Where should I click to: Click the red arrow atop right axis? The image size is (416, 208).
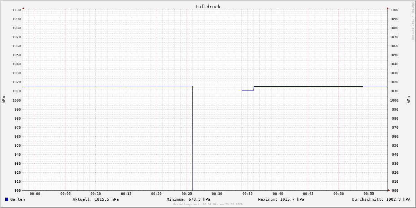(388, 8)
